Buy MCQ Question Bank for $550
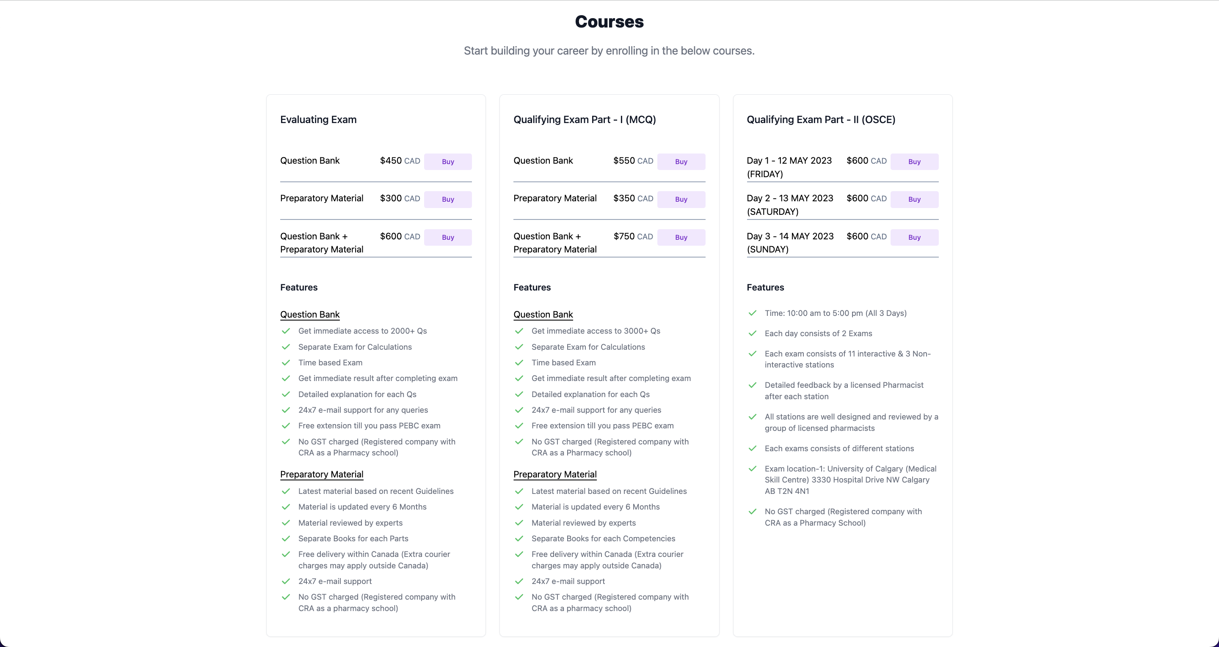Viewport: 1219px width, 647px height. (x=681, y=162)
